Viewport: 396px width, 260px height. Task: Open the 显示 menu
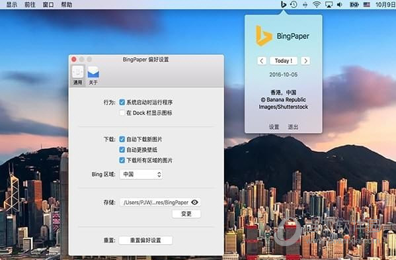tap(12, 5)
